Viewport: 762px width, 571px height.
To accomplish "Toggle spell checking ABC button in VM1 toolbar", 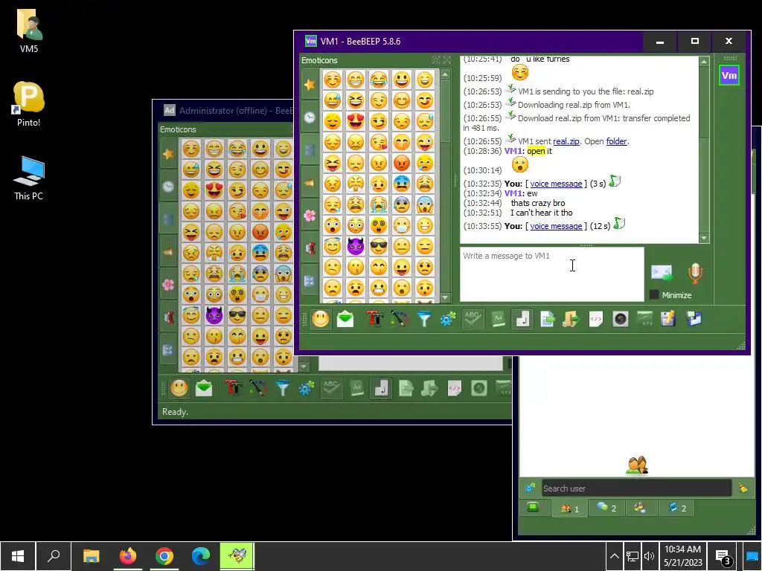I will pos(473,319).
